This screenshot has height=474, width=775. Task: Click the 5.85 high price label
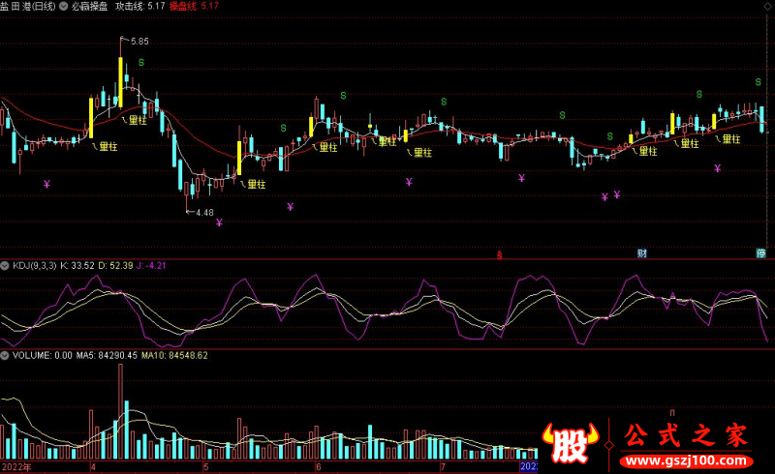click(x=139, y=42)
